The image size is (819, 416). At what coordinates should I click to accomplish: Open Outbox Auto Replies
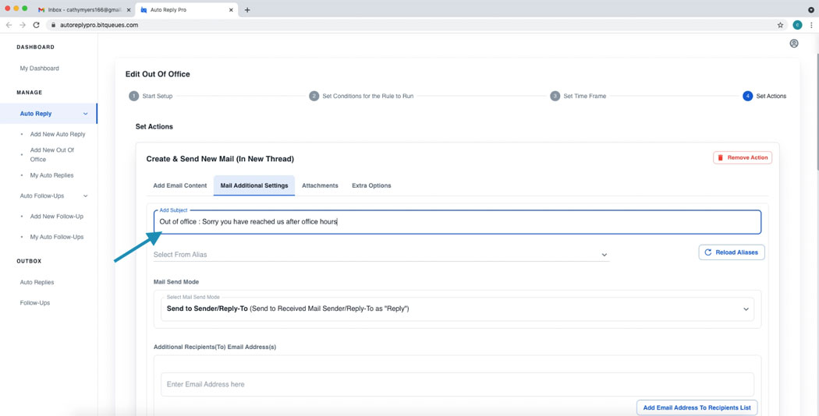37,282
